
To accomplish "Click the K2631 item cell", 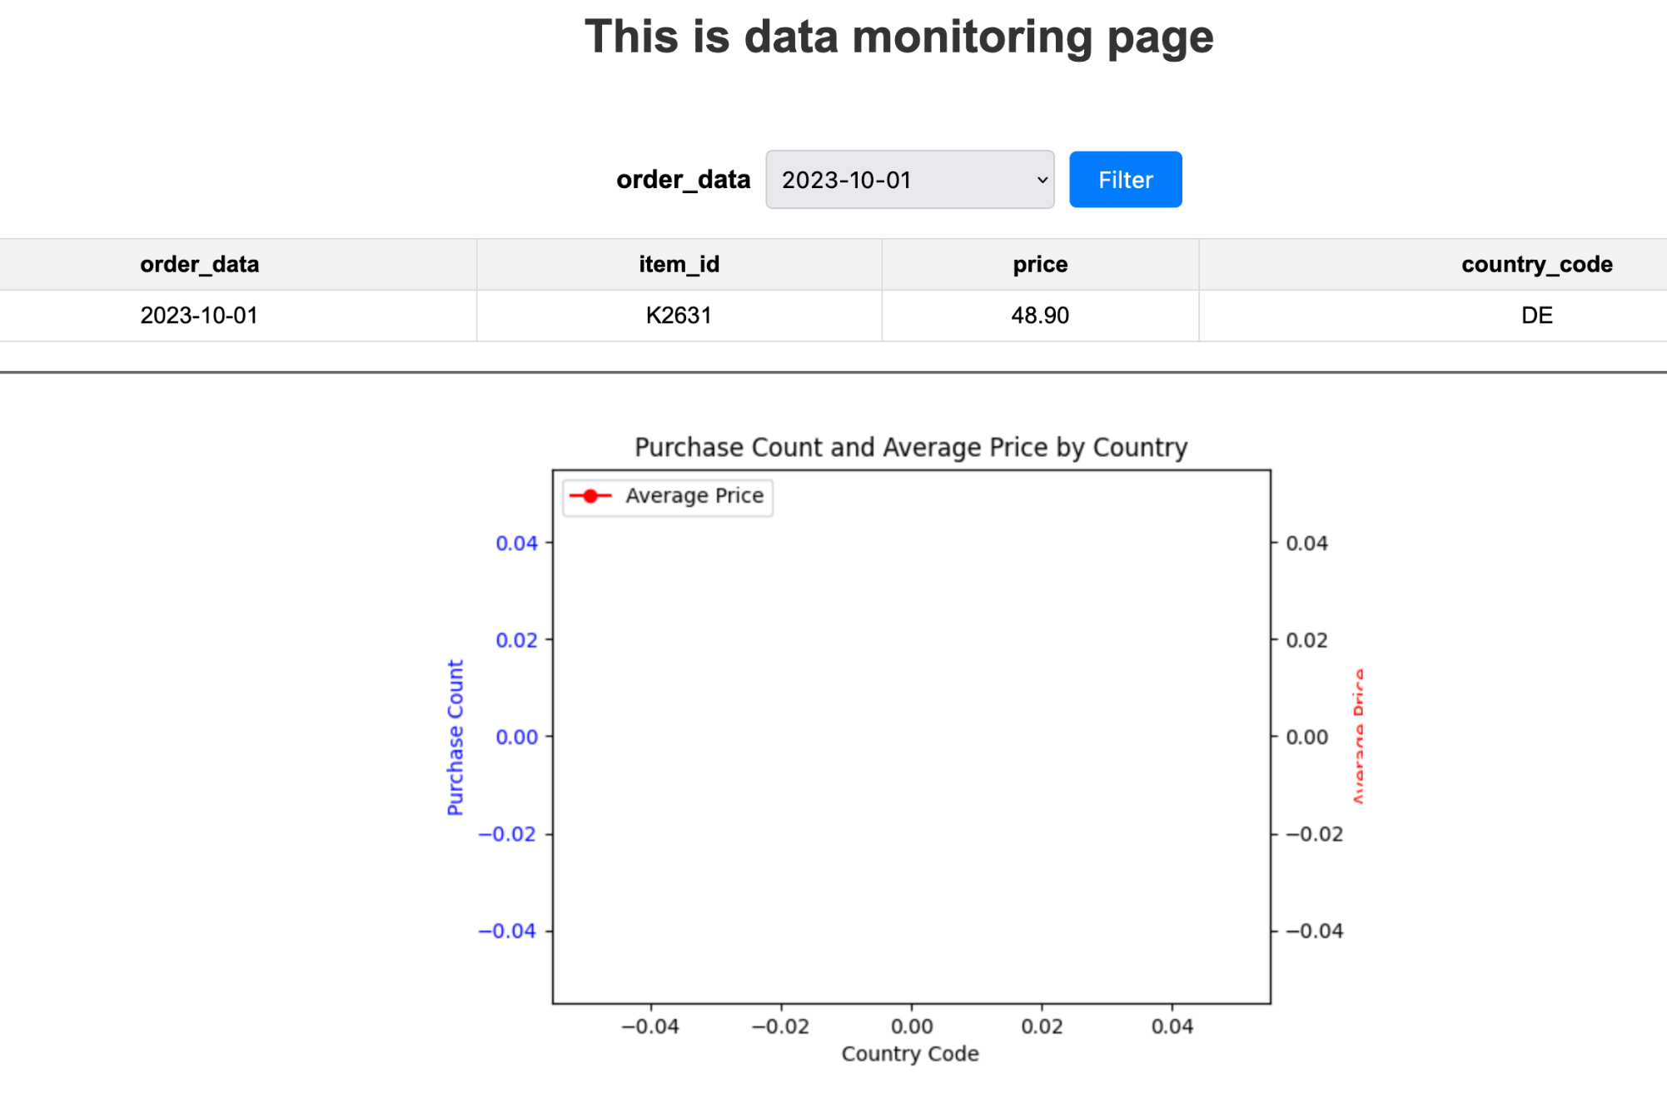I will (x=679, y=315).
